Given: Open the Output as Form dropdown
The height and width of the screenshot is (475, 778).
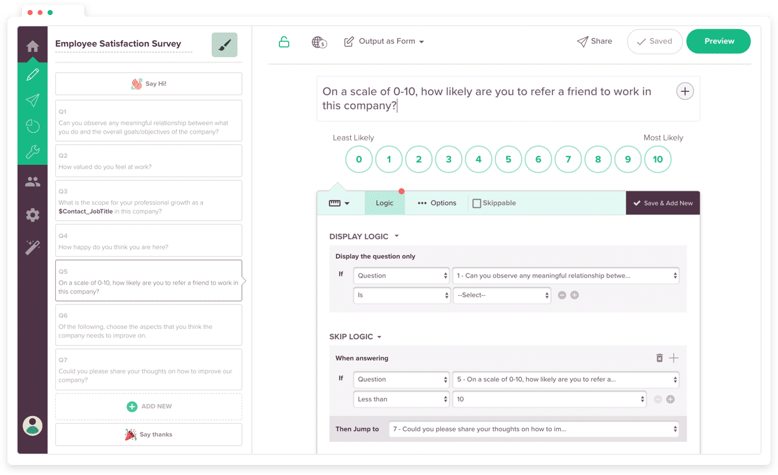Looking at the screenshot, I should click(384, 41).
